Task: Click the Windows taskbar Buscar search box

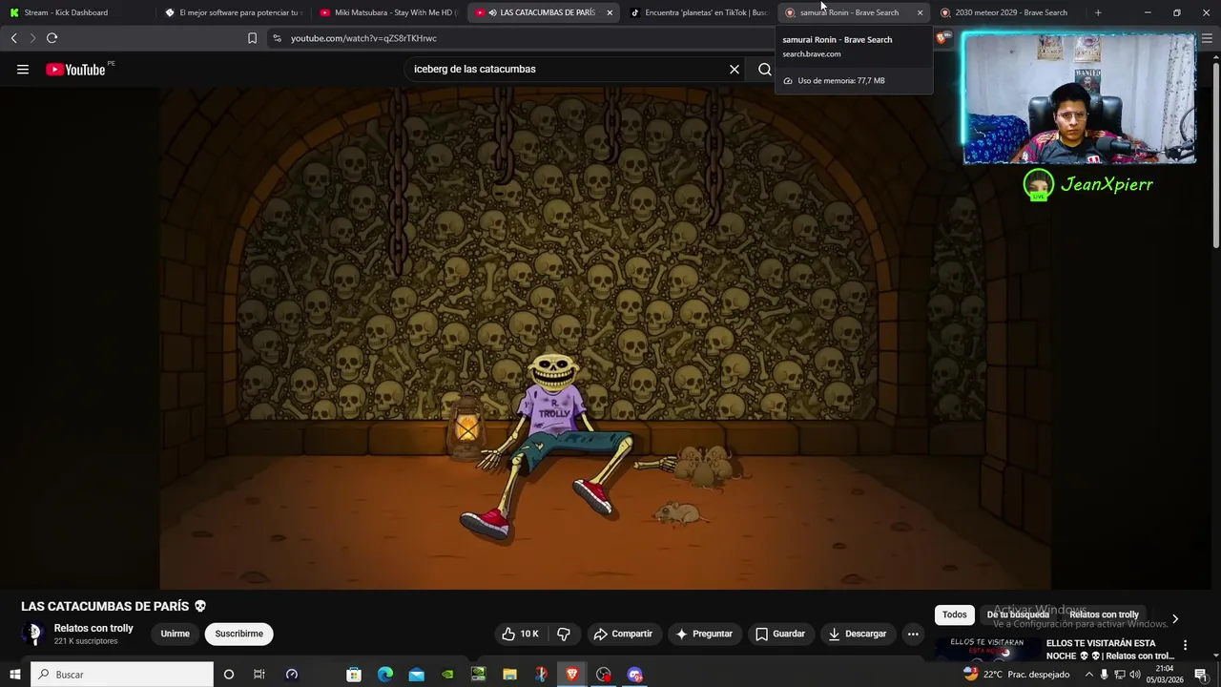Action: [x=122, y=675]
